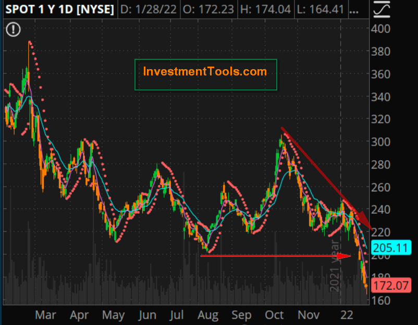418x325 pixels.
Task: Click the low price L: 164.41
Action: point(320,9)
